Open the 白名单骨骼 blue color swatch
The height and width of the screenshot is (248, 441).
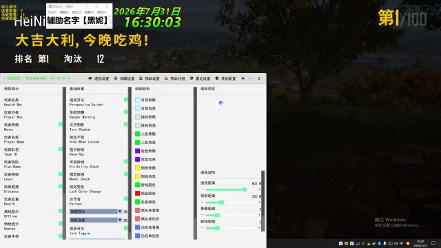pos(138,227)
